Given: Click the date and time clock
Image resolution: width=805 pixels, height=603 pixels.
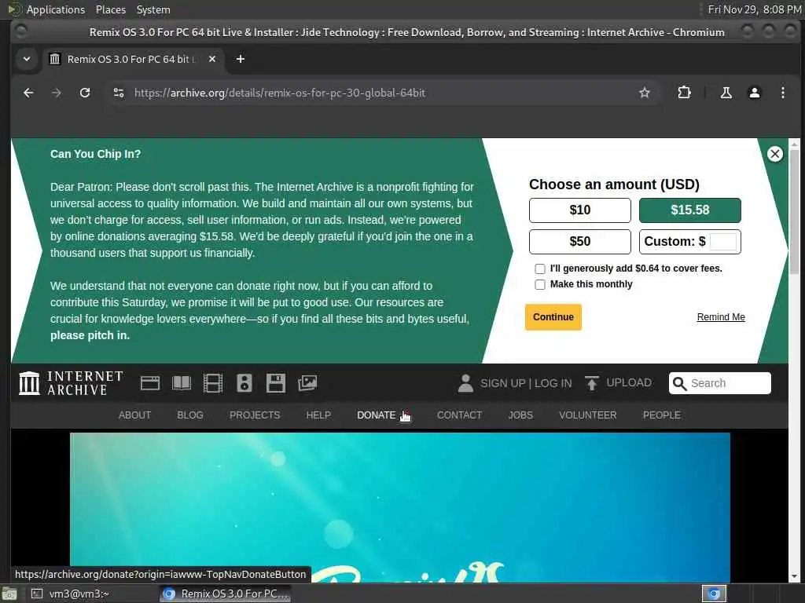Looking at the screenshot, I should click(754, 9).
